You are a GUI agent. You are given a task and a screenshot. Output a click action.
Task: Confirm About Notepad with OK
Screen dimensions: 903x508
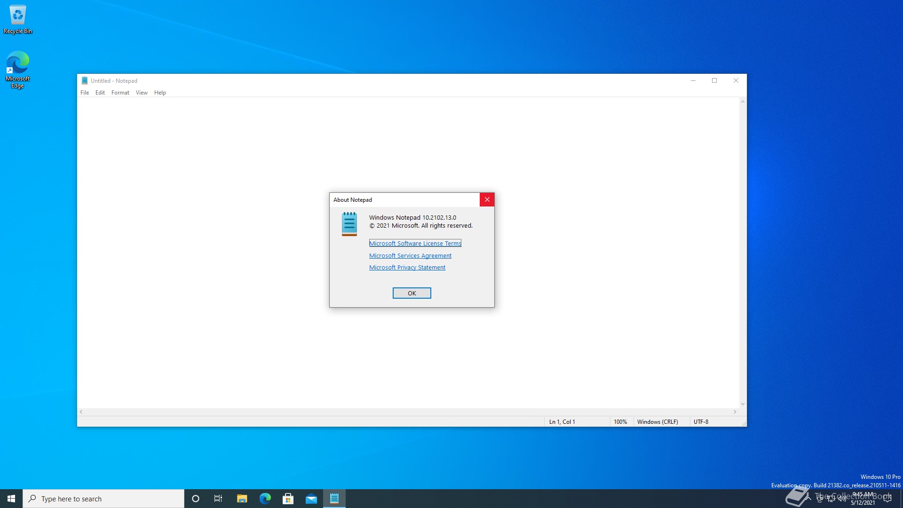point(412,293)
